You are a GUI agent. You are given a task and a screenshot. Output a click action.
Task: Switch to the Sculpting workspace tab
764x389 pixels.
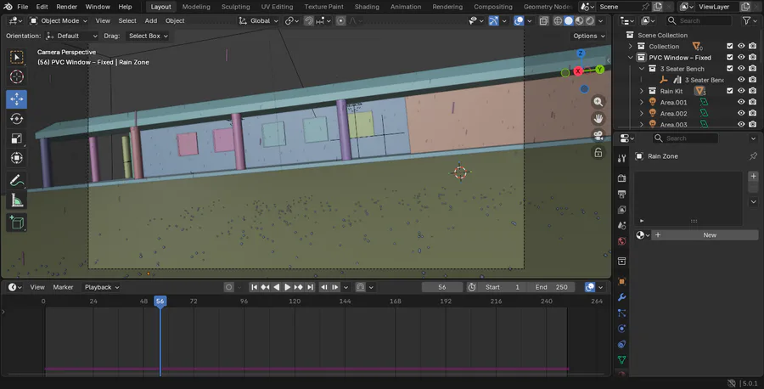pos(235,7)
